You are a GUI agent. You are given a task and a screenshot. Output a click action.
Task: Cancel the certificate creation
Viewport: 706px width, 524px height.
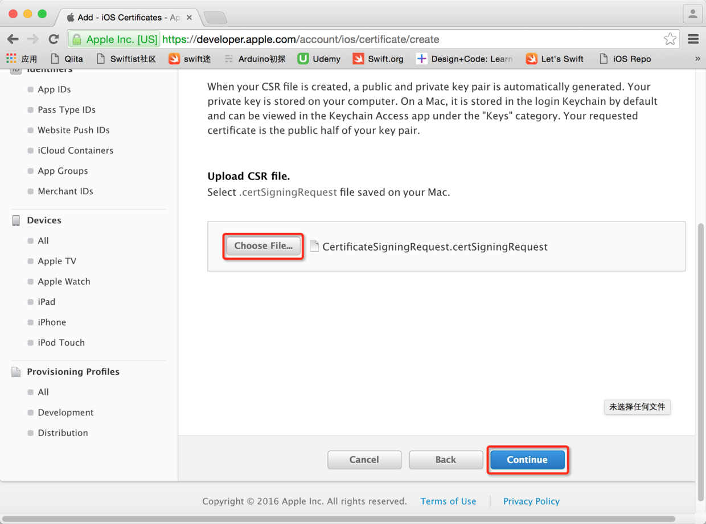[364, 460]
